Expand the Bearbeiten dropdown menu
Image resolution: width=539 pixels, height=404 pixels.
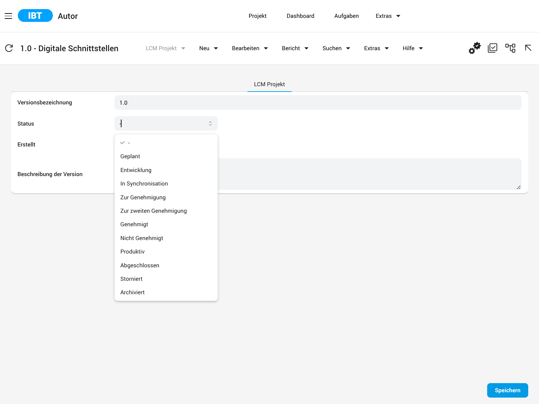click(x=250, y=48)
